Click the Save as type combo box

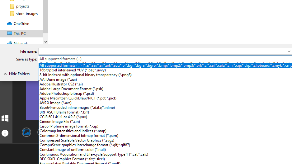click(x=165, y=59)
